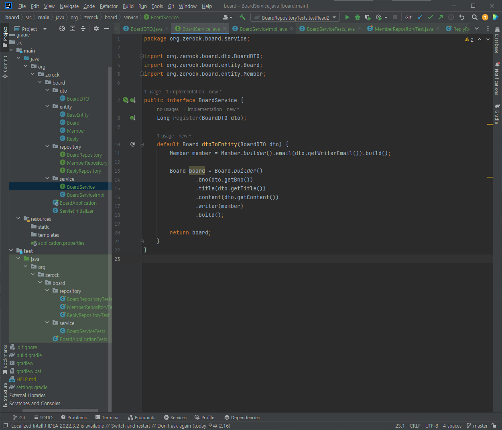Viewport: 502px width, 430px height.
Task: Hide the Project panel with minus icon
Action: pos(106,28)
